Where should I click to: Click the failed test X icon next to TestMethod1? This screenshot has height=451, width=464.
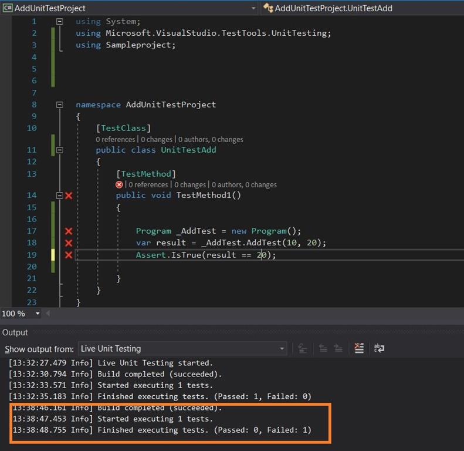[69, 196]
